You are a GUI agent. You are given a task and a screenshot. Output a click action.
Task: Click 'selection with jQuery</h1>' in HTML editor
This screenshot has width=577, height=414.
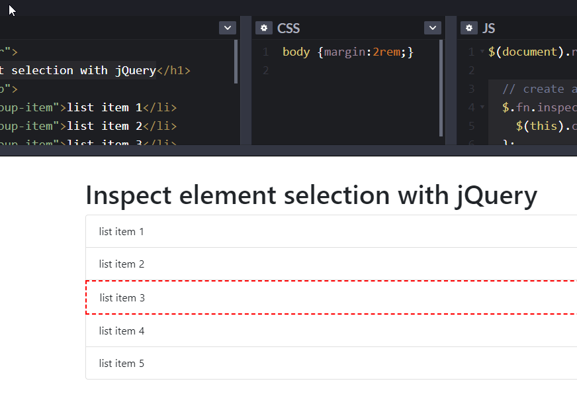101,70
